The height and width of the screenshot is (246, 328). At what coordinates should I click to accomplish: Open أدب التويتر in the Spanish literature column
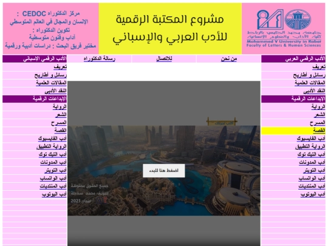click(x=56, y=170)
